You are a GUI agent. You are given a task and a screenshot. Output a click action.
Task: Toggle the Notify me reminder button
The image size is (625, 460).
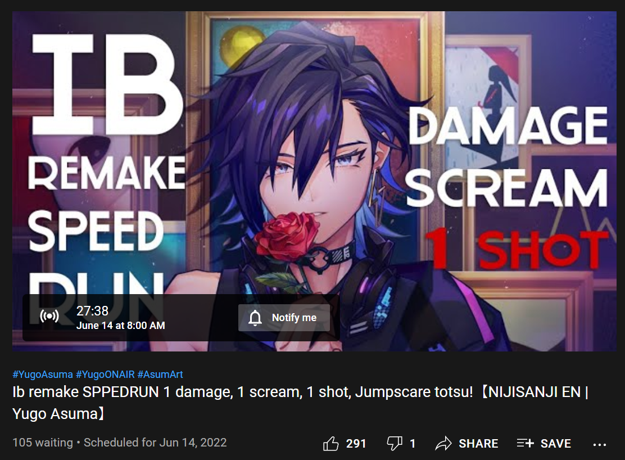284,318
